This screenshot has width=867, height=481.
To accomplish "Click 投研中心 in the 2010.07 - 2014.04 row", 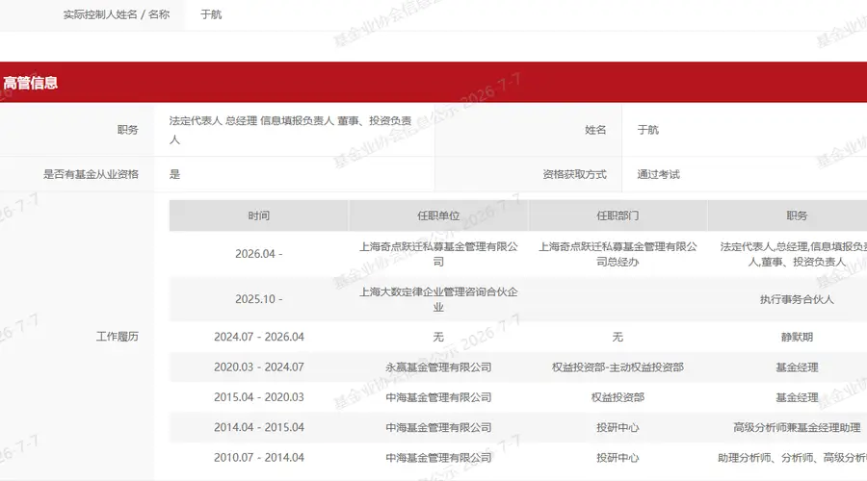I will click(617, 457).
